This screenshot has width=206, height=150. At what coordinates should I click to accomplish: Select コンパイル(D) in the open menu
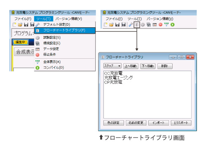coord(65,68)
